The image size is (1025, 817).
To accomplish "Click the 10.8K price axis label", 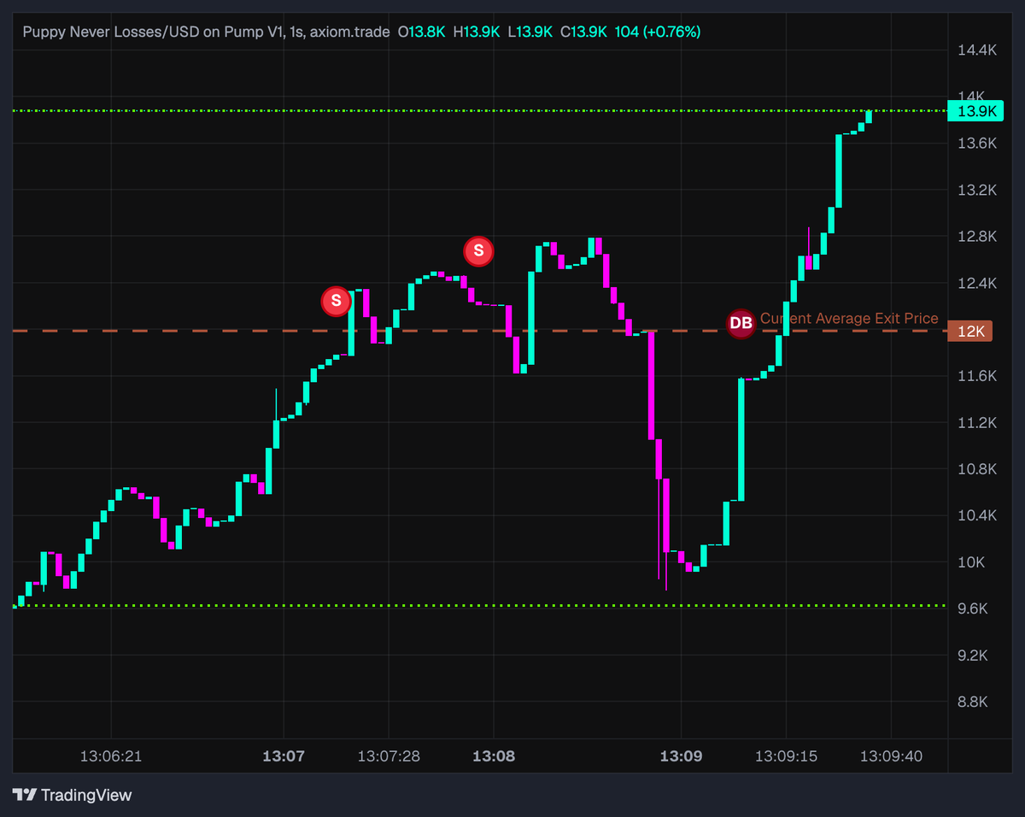I will 977,469.
